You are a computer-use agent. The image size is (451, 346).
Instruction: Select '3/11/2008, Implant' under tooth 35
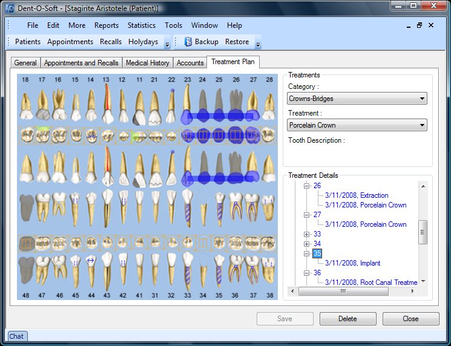[353, 263]
